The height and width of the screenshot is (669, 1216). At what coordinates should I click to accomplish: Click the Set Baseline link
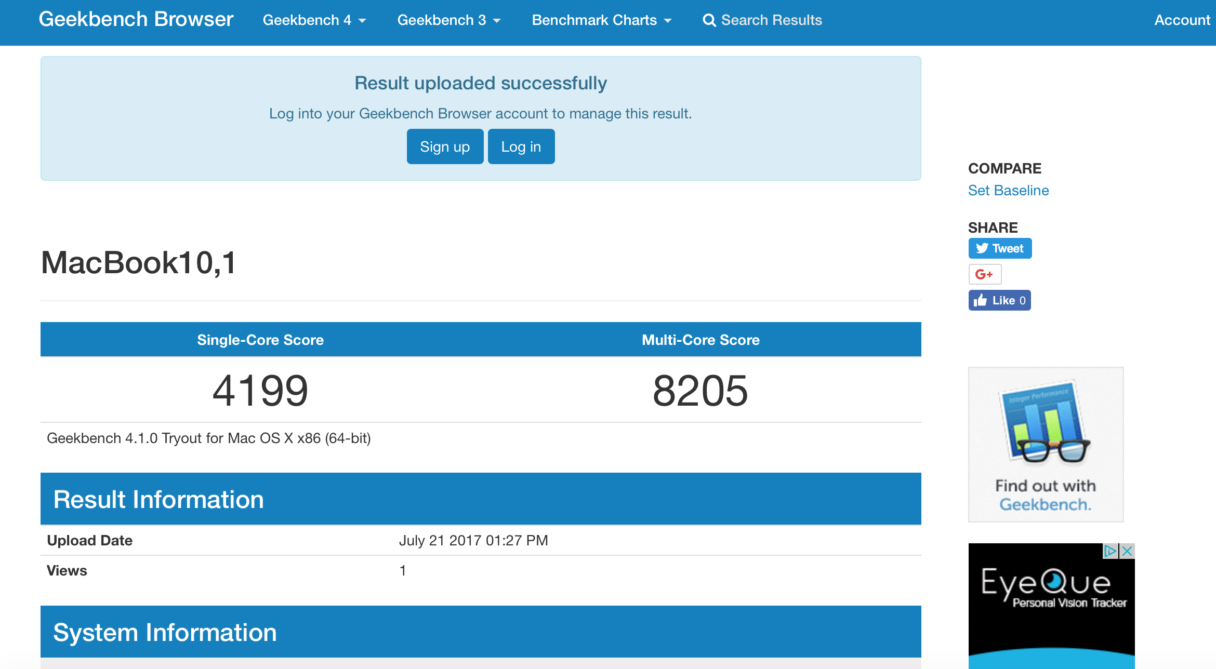(x=1008, y=190)
